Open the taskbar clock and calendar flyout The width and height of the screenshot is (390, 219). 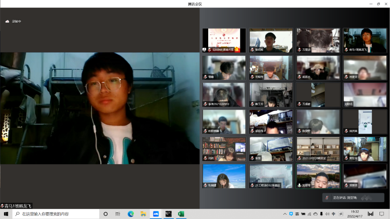355,214
